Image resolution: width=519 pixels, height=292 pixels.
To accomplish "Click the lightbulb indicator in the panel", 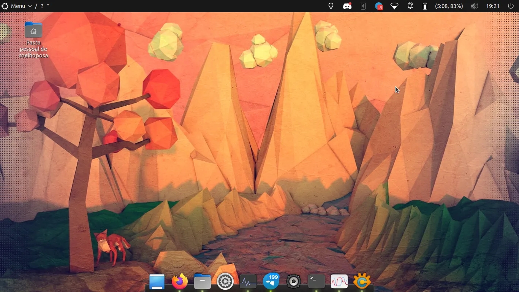I will [331, 6].
